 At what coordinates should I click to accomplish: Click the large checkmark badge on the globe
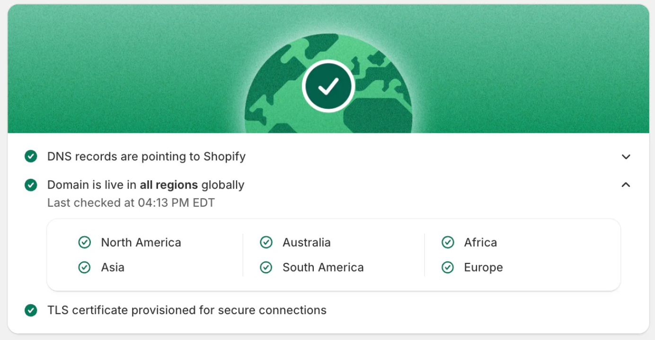(x=328, y=86)
